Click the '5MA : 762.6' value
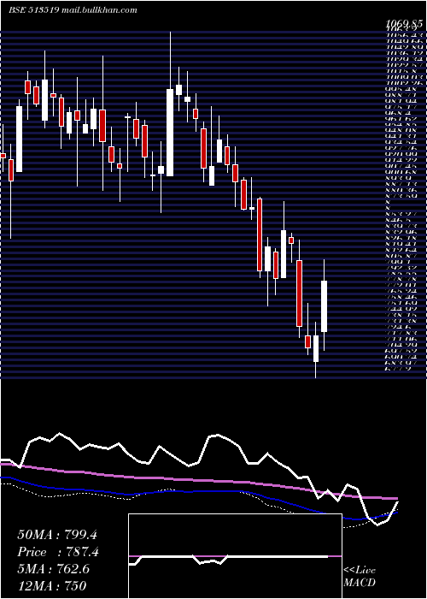 [54, 569]
